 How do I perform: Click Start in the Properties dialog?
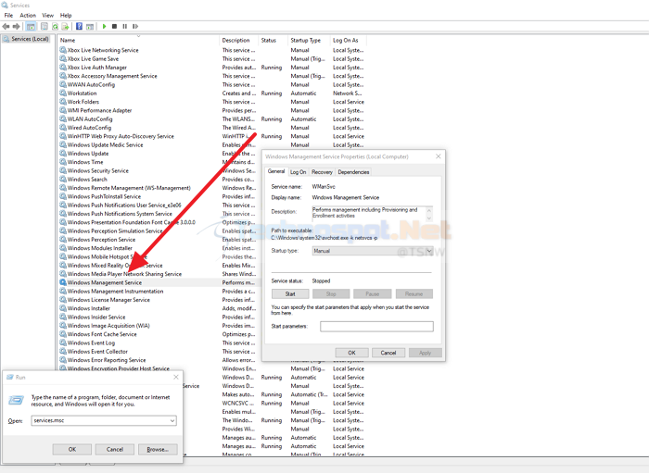pos(290,293)
